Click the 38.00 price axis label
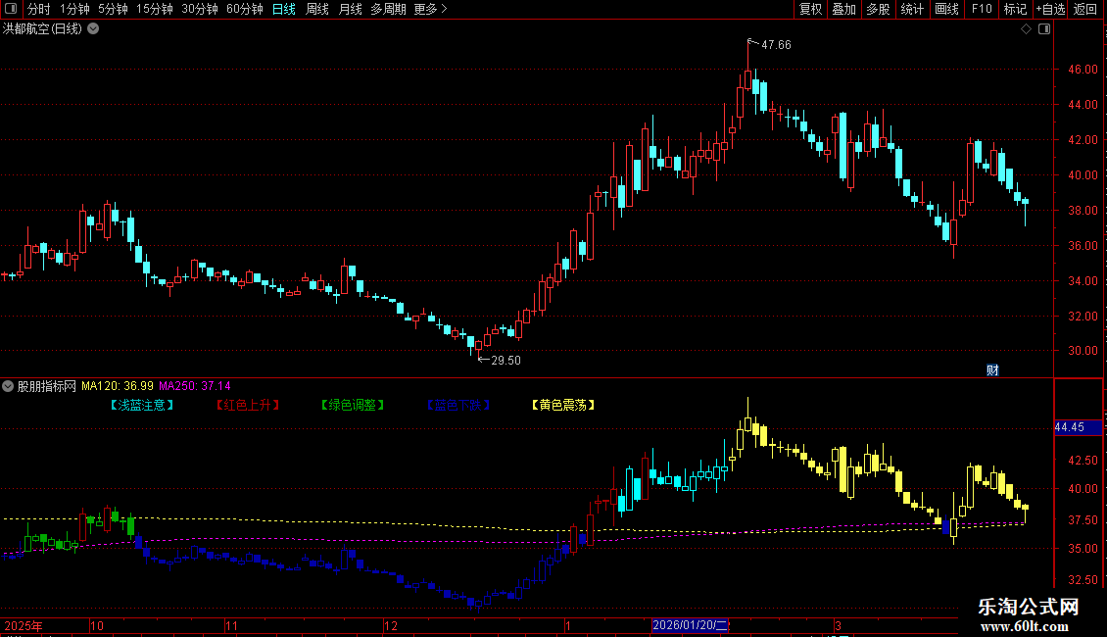Viewport: 1107px width, 637px height. tap(1083, 211)
